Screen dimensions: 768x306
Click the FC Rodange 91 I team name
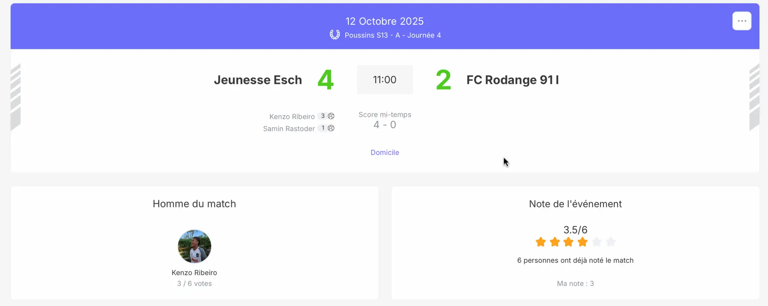click(512, 80)
